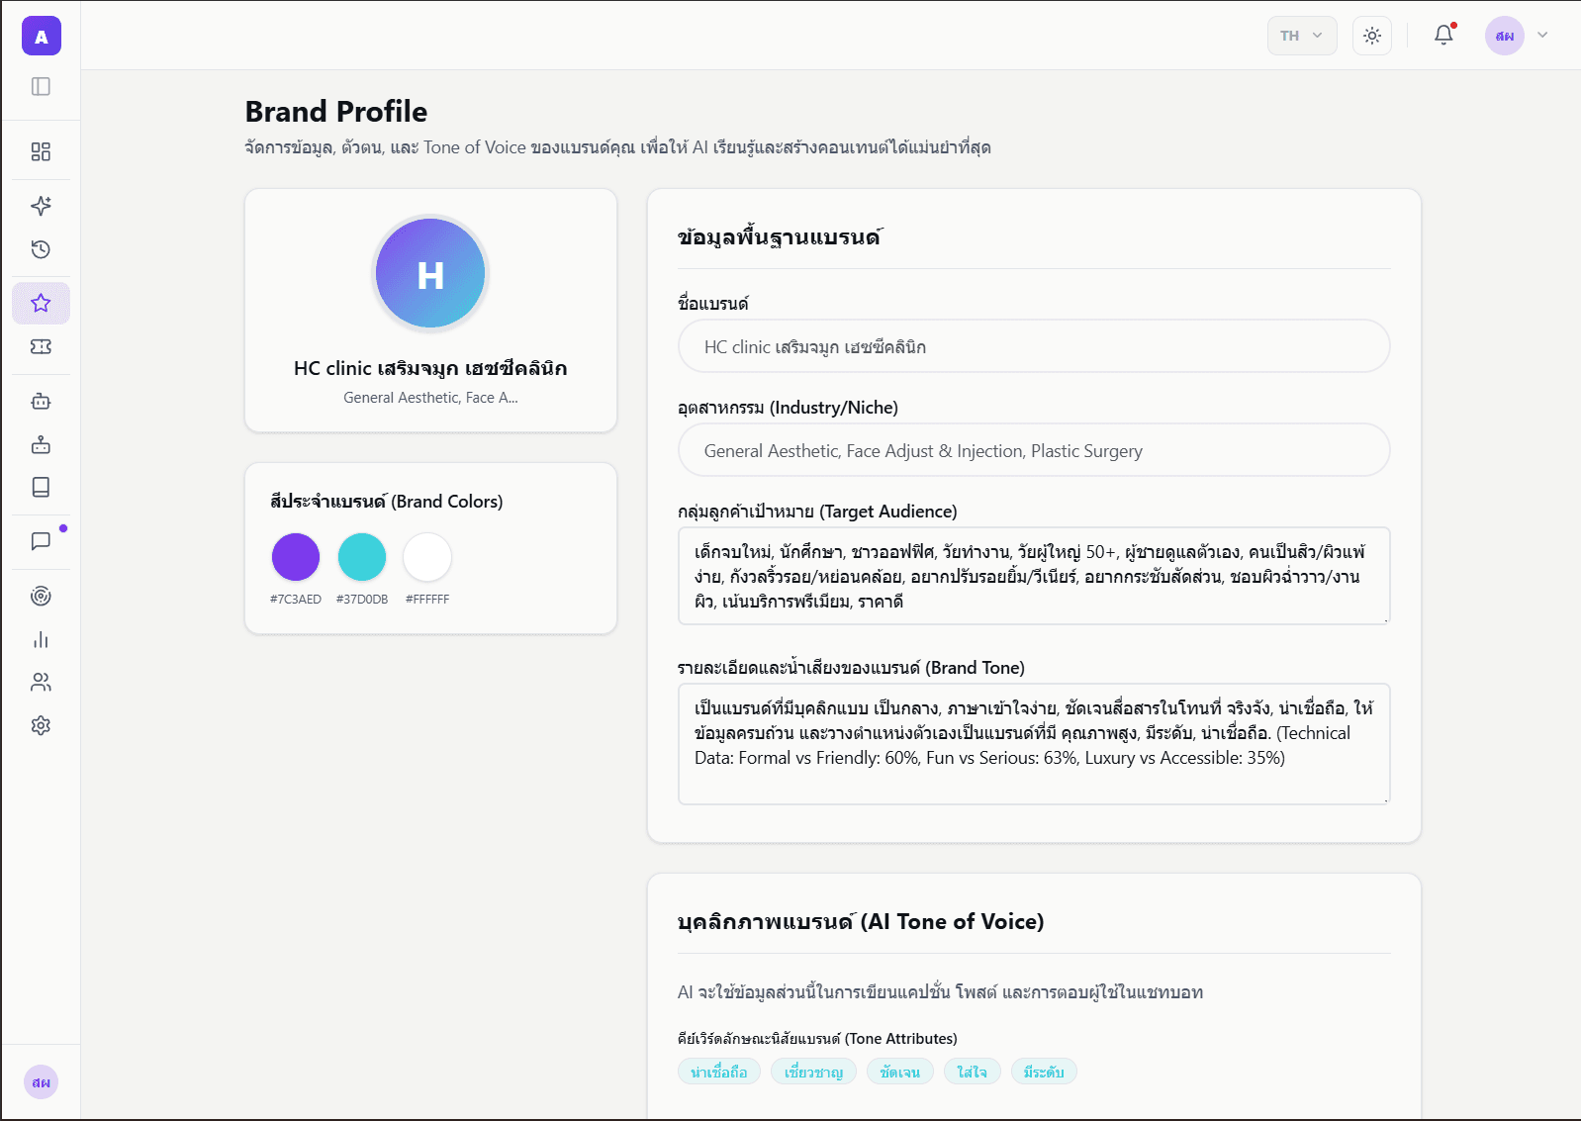Select the purple #7C3AED brand color swatch
This screenshot has width=1581, height=1121.
(296, 557)
